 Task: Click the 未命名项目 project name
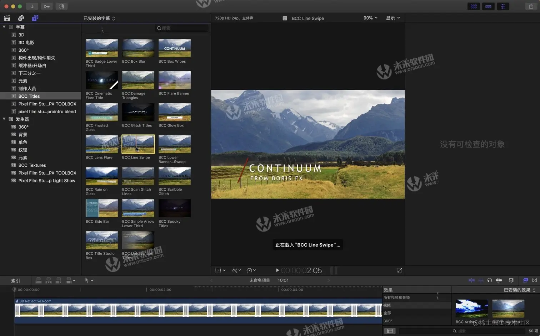pos(260,280)
